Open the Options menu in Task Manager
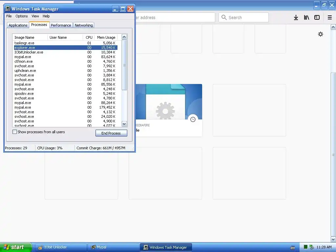 [21, 16]
